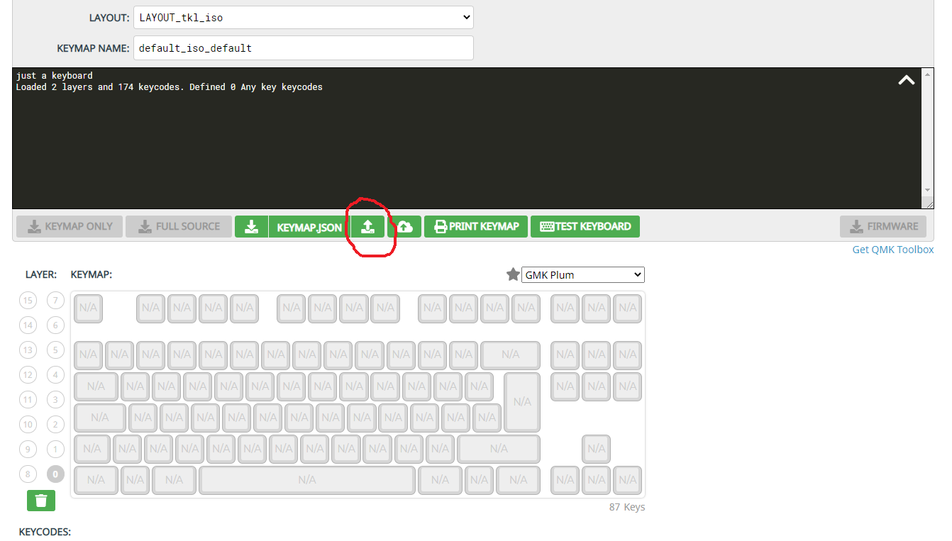
Task: Select layer 1
Action: (x=55, y=449)
